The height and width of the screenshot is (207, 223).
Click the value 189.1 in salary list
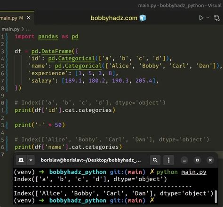coord(73,81)
